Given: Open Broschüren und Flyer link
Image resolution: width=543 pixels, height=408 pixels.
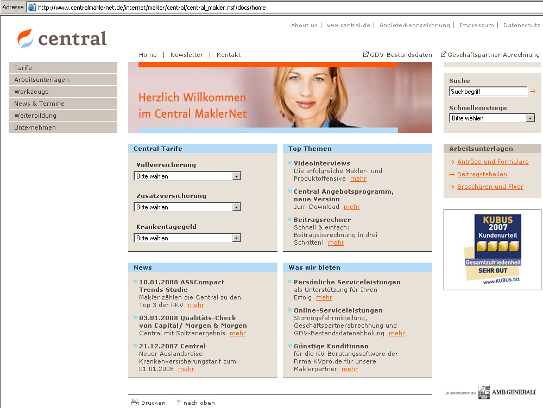Looking at the screenshot, I should 490,187.
